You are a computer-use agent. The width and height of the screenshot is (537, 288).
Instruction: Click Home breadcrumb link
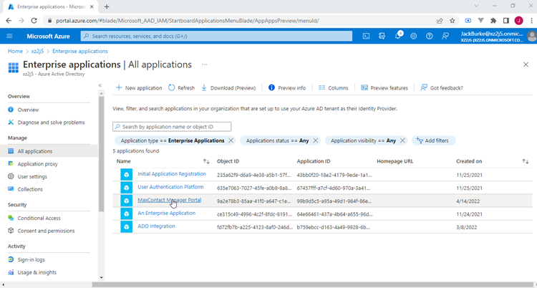tap(15, 51)
